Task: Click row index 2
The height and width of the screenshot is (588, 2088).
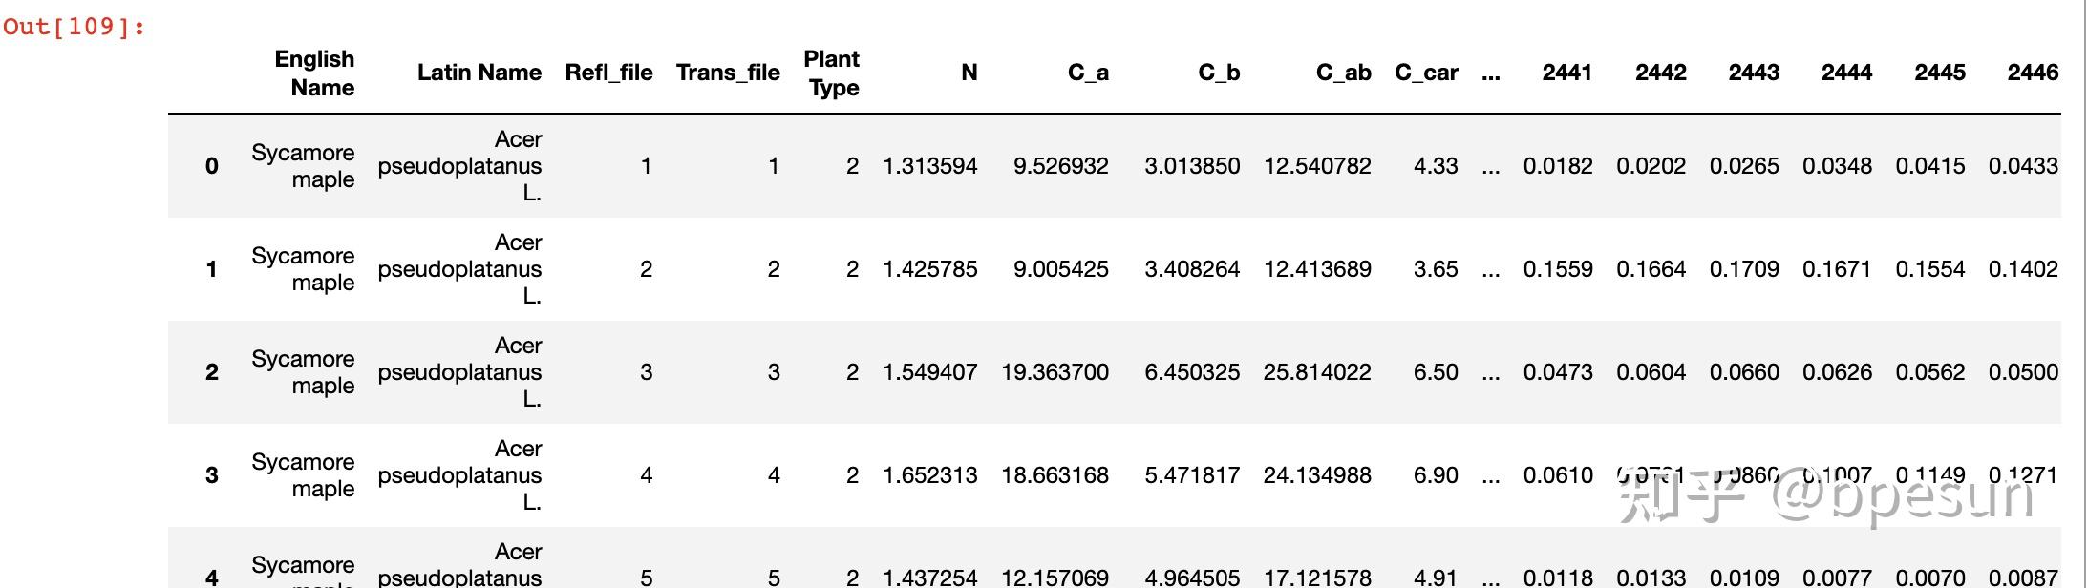Action: coord(212,372)
